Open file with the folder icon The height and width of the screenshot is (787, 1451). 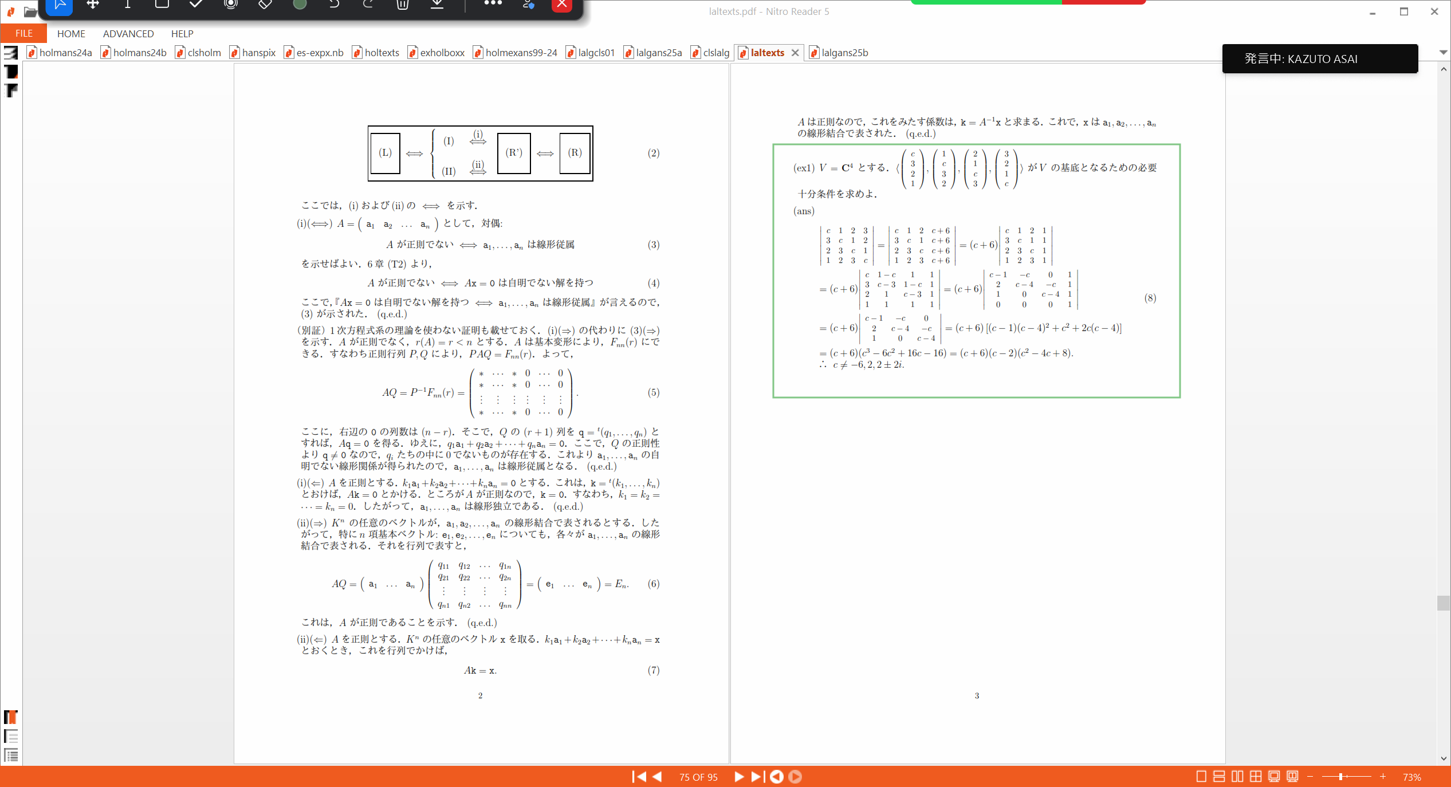tap(30, 11)
